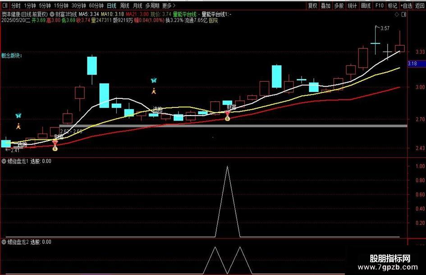
Task: Click the gray 量能平台线 horizontal bar
Action: (233, 126)
